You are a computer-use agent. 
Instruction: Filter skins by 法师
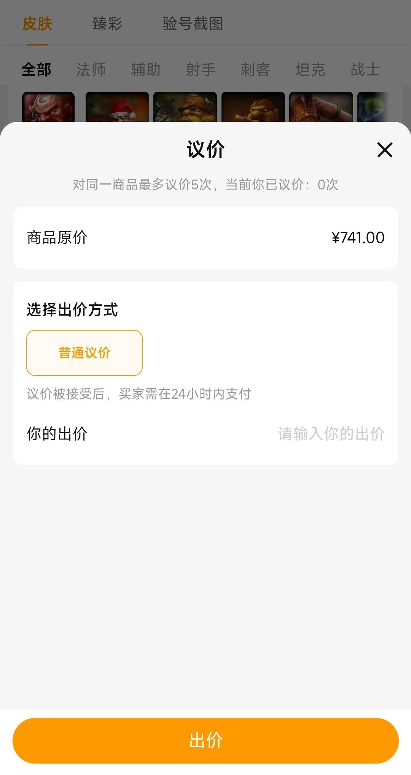91,70
